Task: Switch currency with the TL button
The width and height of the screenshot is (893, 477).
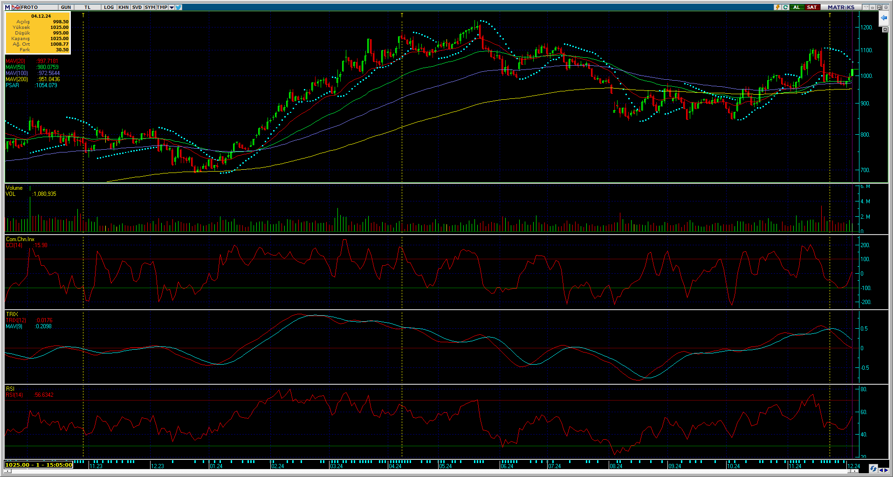Action: (88, 7)
